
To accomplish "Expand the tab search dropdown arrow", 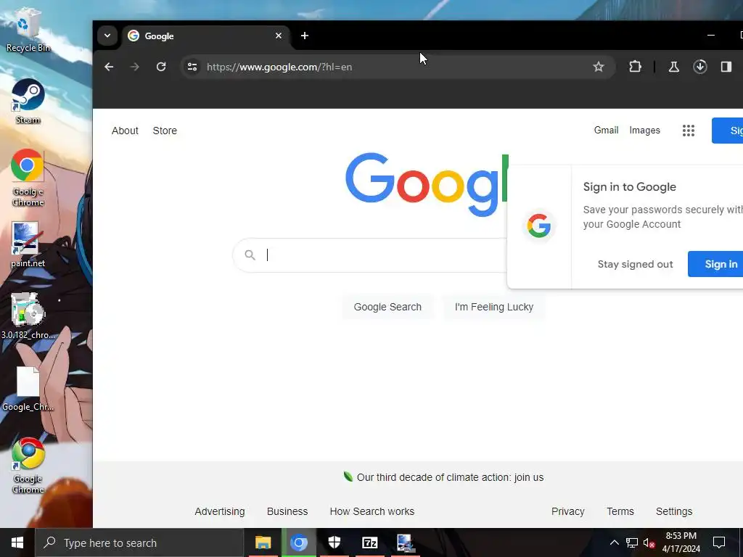I will (107, 36).
